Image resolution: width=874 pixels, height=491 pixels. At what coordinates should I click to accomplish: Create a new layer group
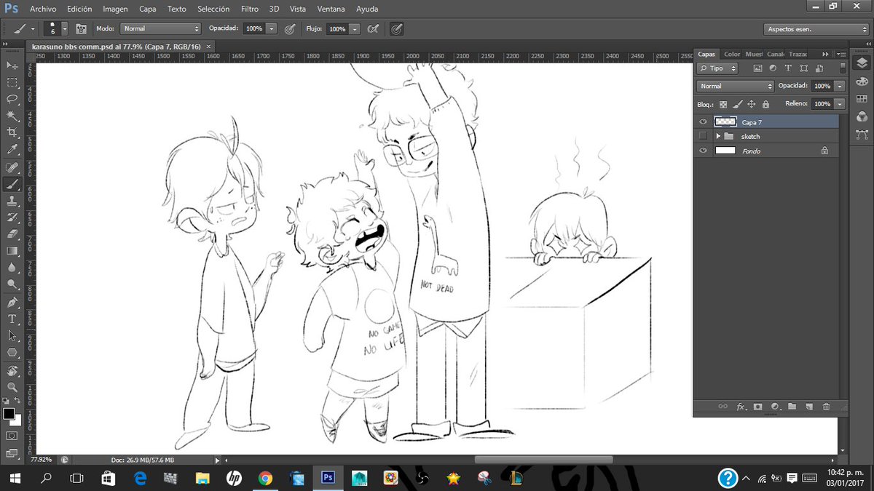792,407
